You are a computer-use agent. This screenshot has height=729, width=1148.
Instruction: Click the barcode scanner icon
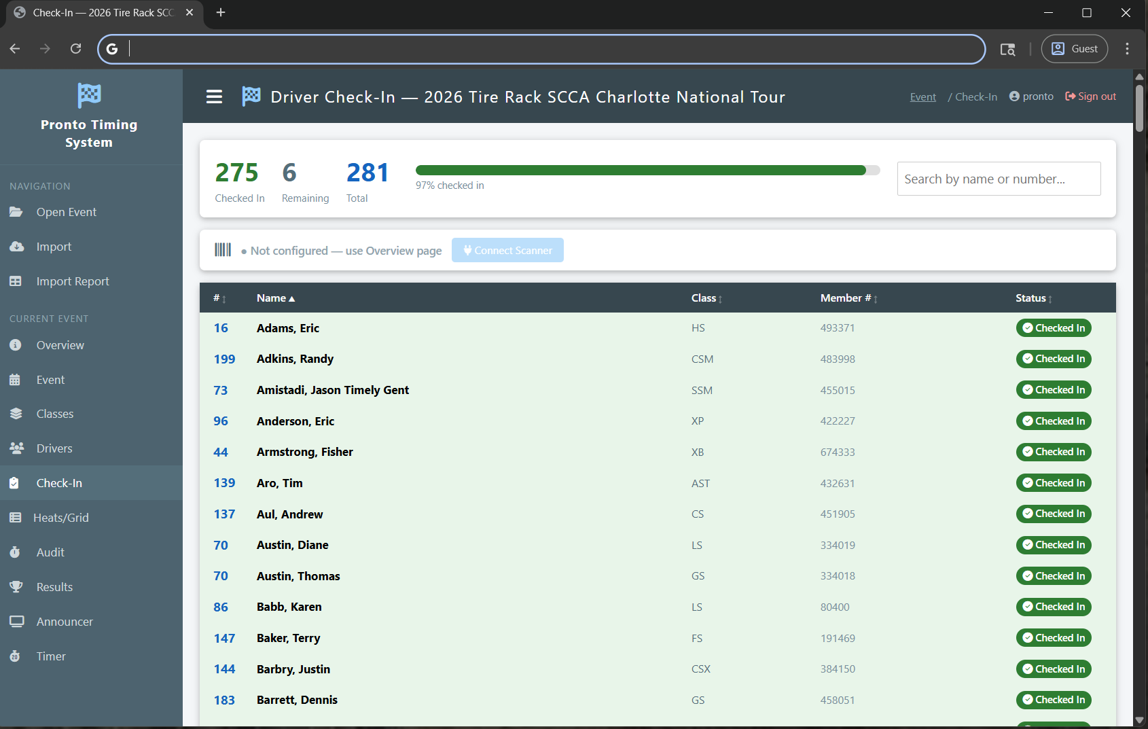(223, 250)
